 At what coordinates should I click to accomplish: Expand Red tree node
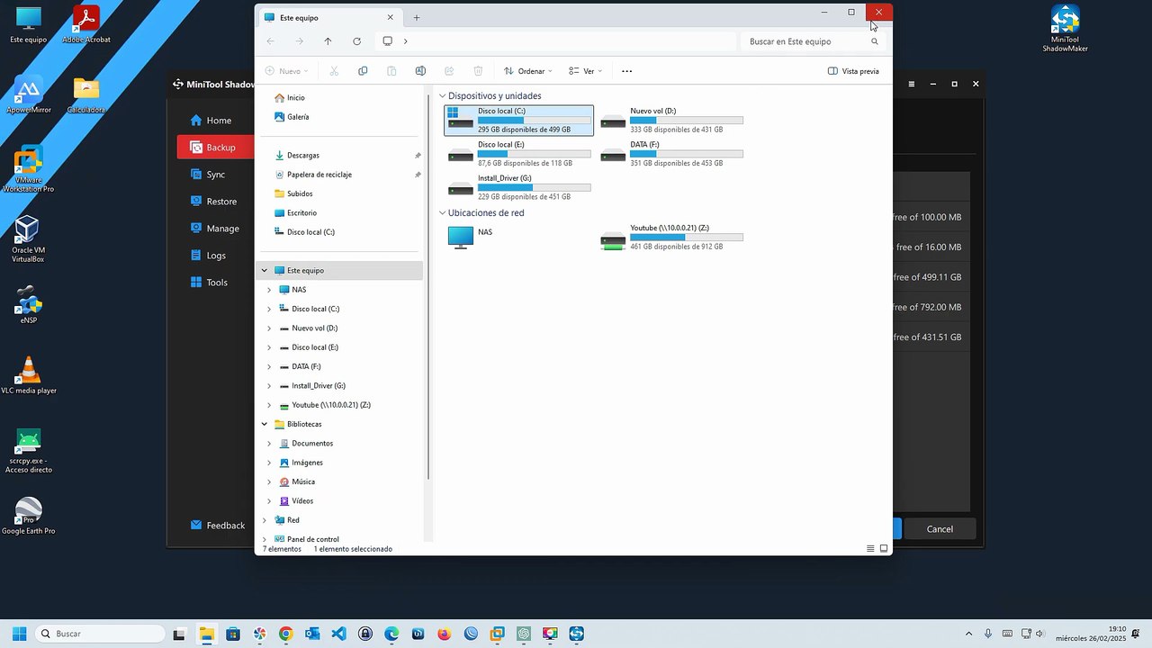coord(265,520)
